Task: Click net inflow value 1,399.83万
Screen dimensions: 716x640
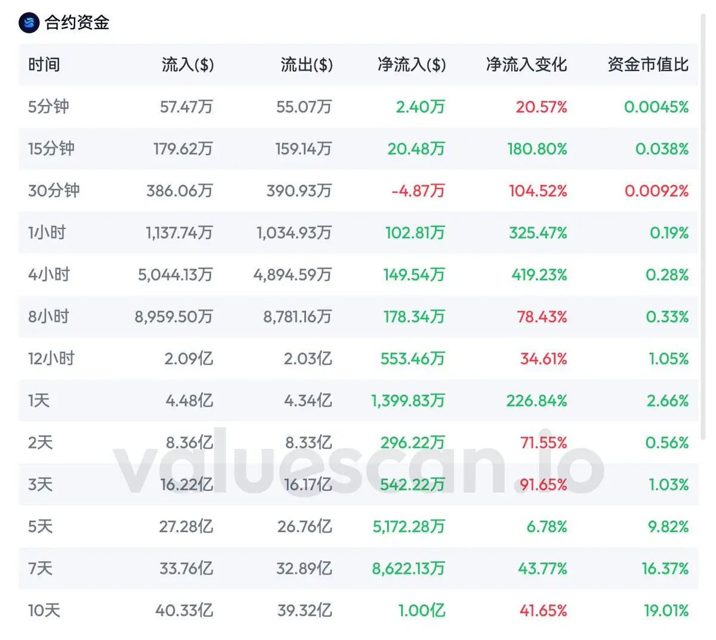Action: point(408,400)
